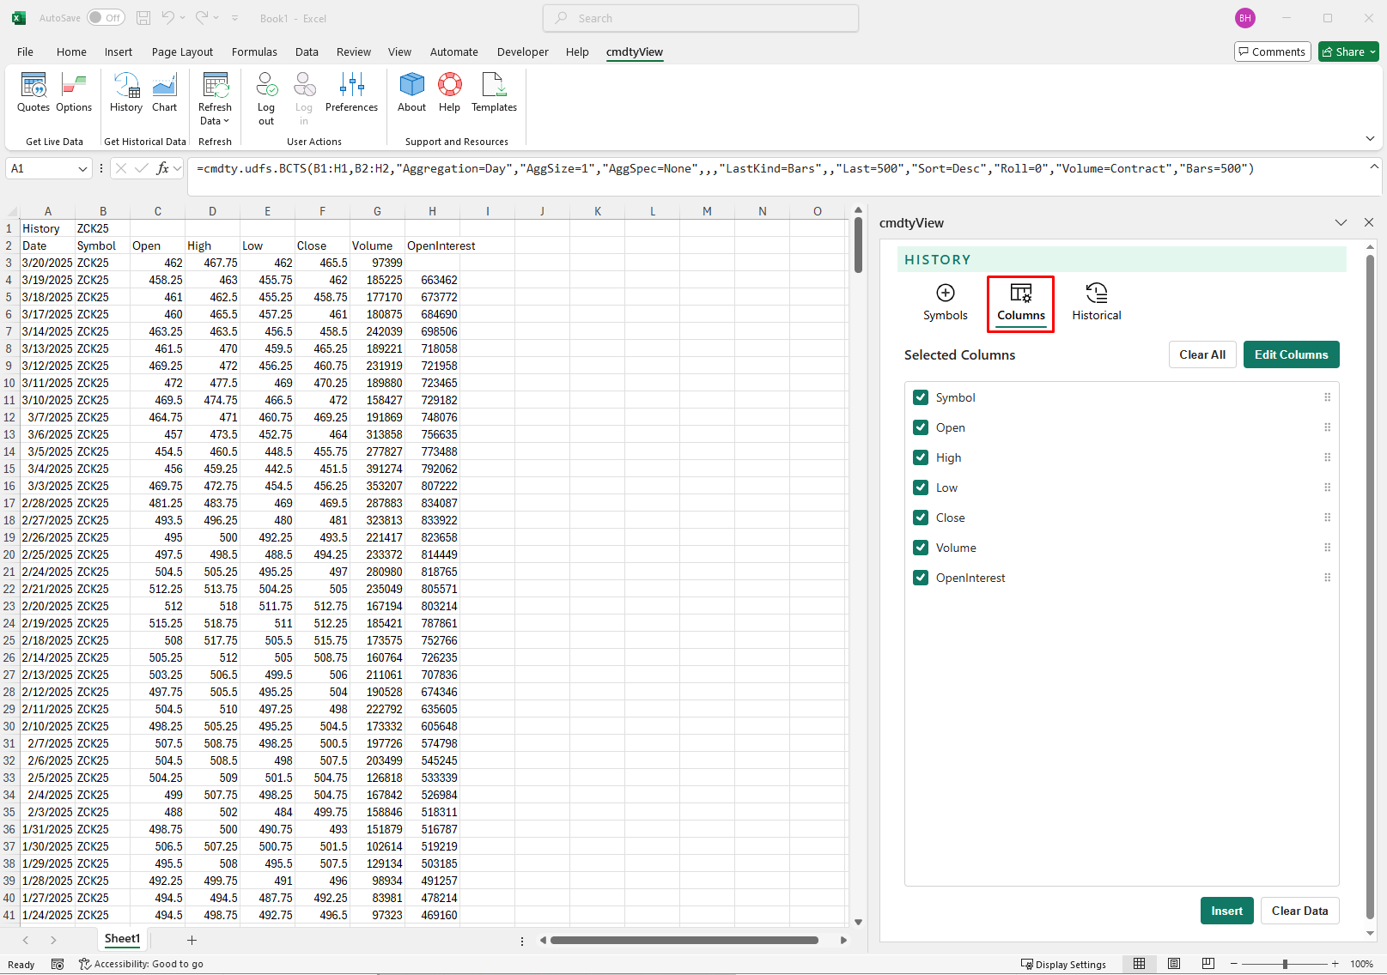The height and width of the screenshot is (975, 1387).
Task: Click the Save icon in title bar
Action: point(143,18)
